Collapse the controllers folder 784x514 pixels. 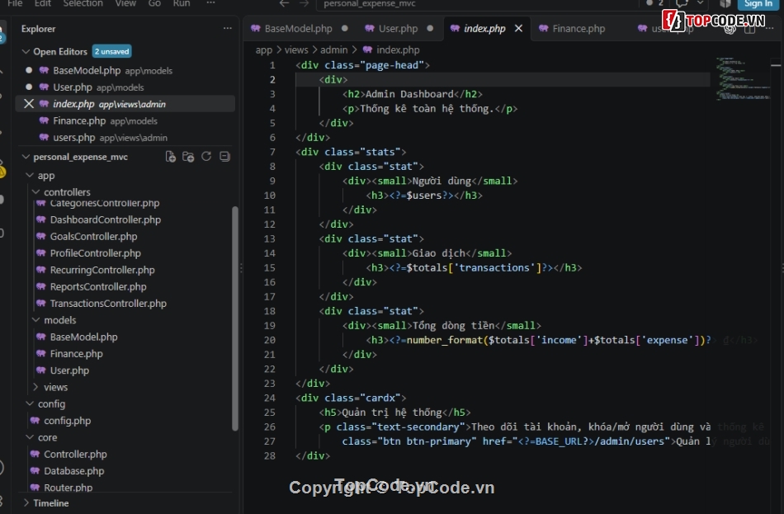(x=36, y=192)
